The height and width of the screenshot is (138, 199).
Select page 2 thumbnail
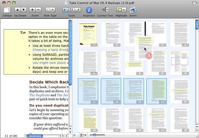(x=111, y=34)
